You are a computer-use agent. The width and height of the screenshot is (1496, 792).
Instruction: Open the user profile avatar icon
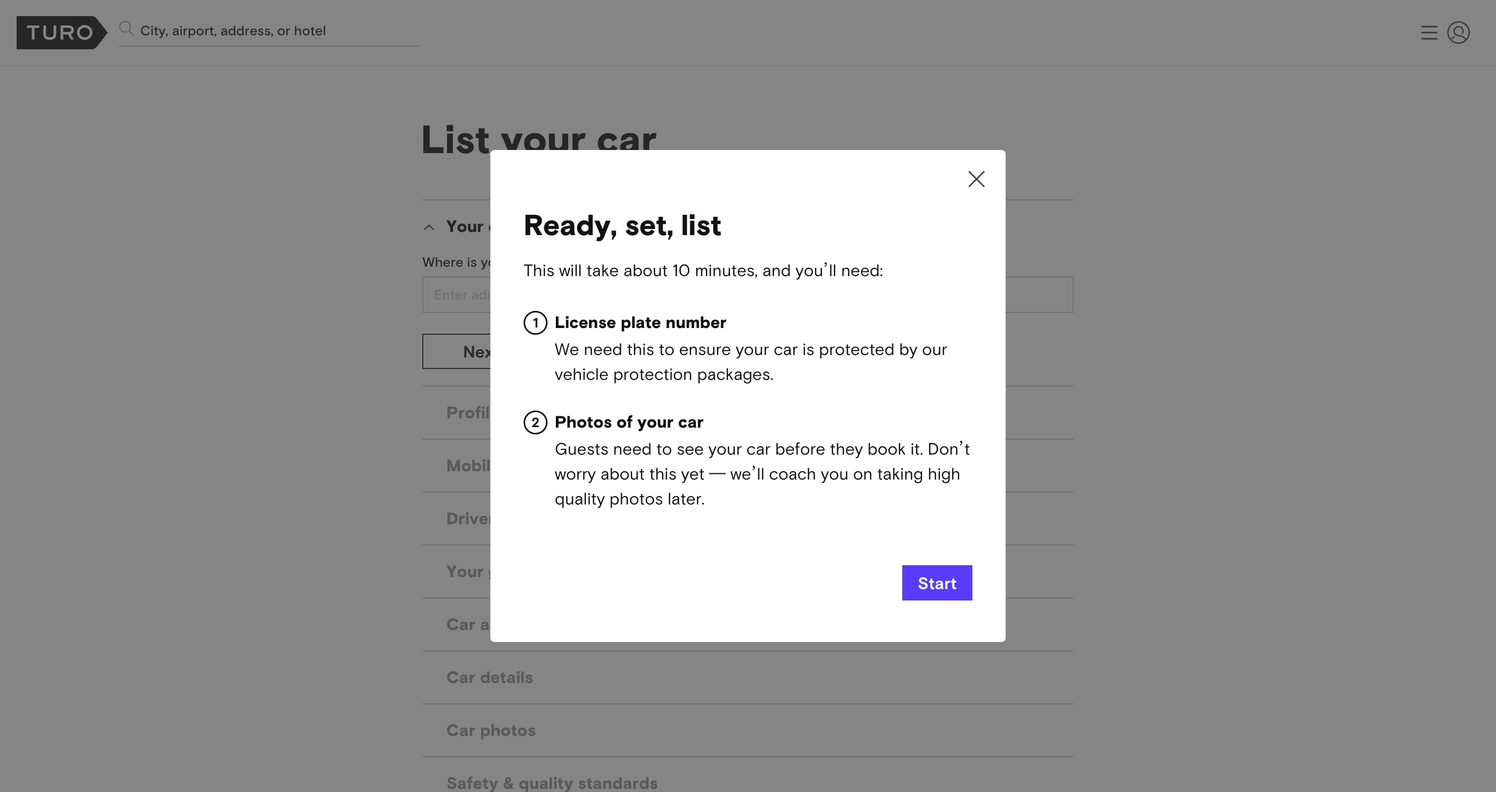point(1458,33)
